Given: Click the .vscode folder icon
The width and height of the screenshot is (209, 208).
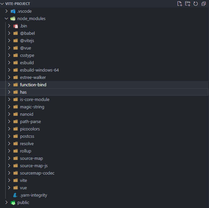Looking at the screenshot, I should point(13,11).
